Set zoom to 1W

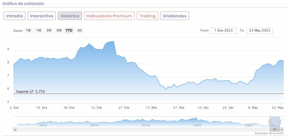28,30
